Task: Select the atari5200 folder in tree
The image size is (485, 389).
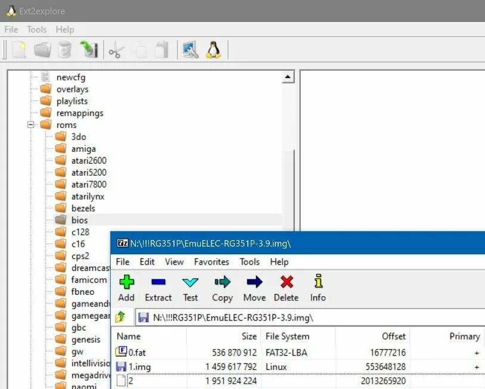Action: [89, 172]
